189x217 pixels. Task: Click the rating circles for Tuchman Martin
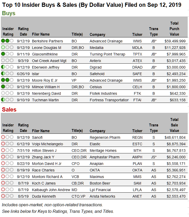[x=7, y=100]
